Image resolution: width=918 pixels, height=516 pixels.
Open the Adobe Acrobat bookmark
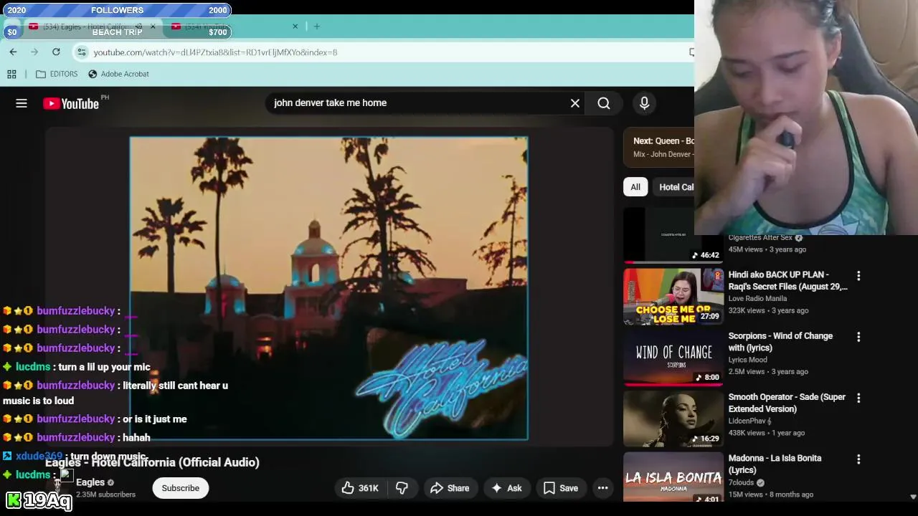pos(118,74)
